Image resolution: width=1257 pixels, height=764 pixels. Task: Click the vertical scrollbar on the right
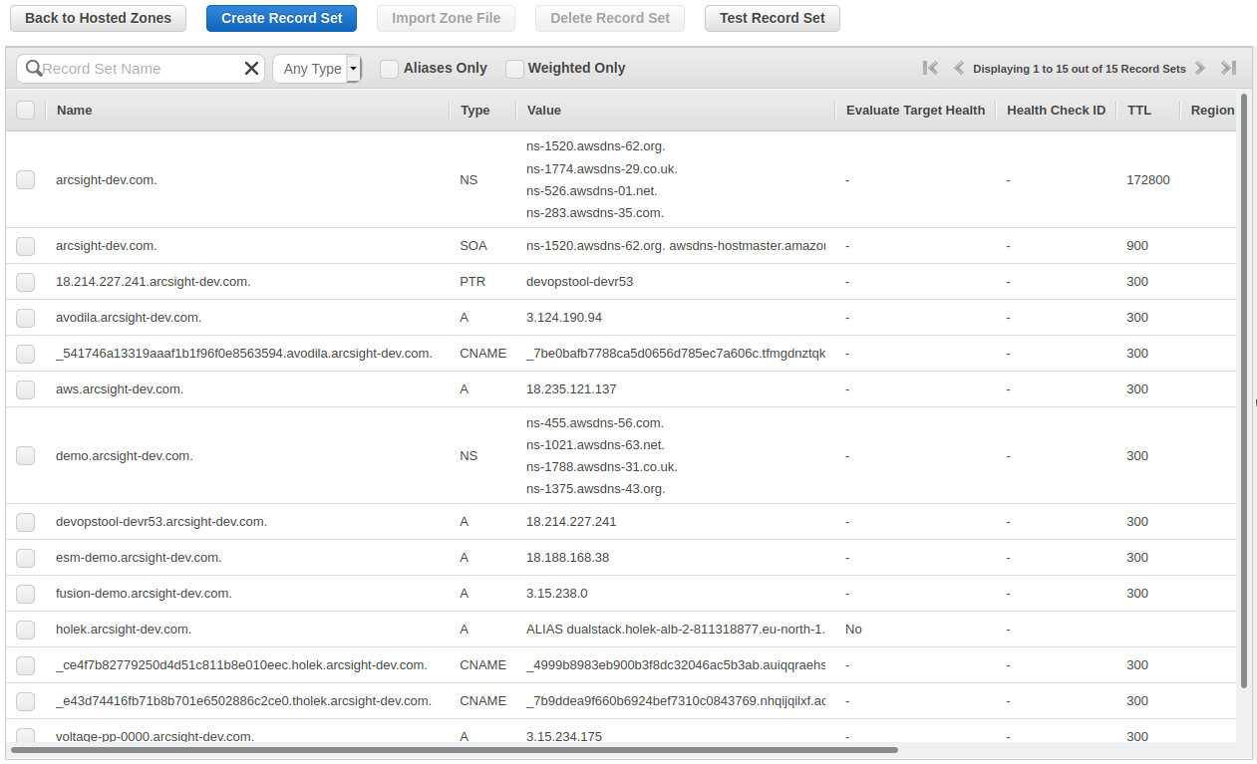pyautogui.click(x=1243, y=388)
